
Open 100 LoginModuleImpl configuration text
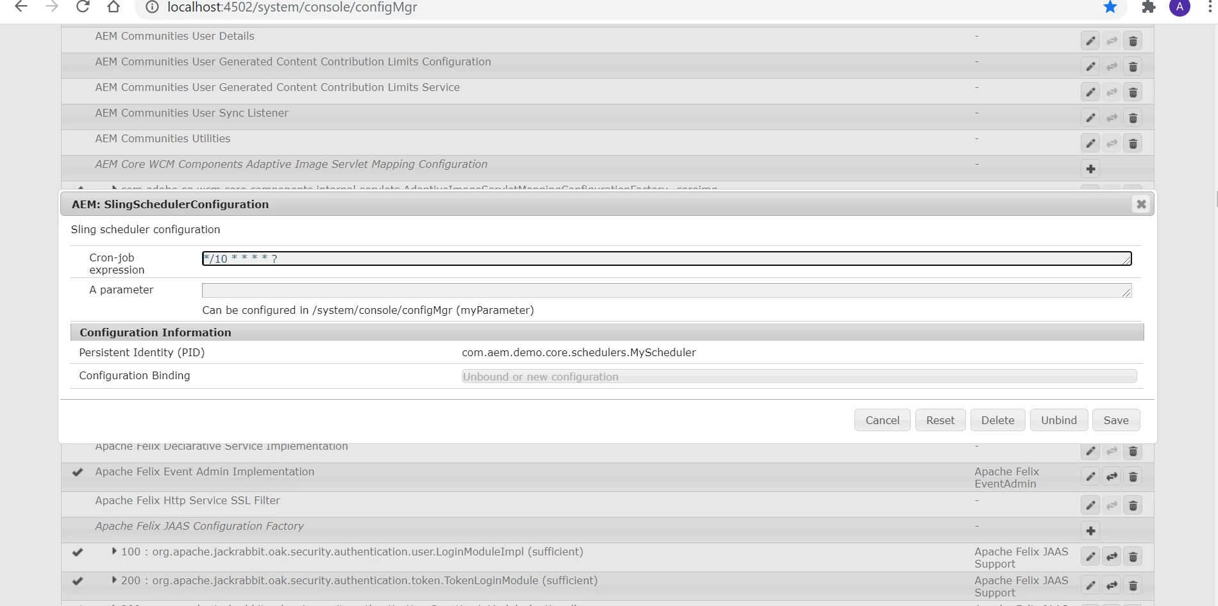coord(352,552)
